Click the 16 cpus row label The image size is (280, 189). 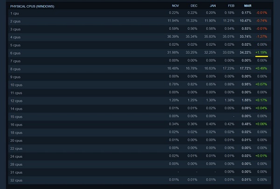(16, 125)
